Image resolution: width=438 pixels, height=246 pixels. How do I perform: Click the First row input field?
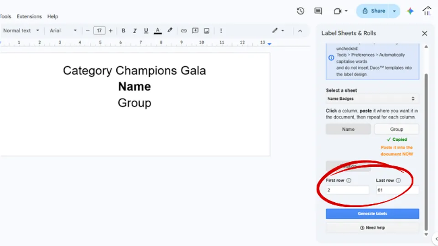pos(347,190)
